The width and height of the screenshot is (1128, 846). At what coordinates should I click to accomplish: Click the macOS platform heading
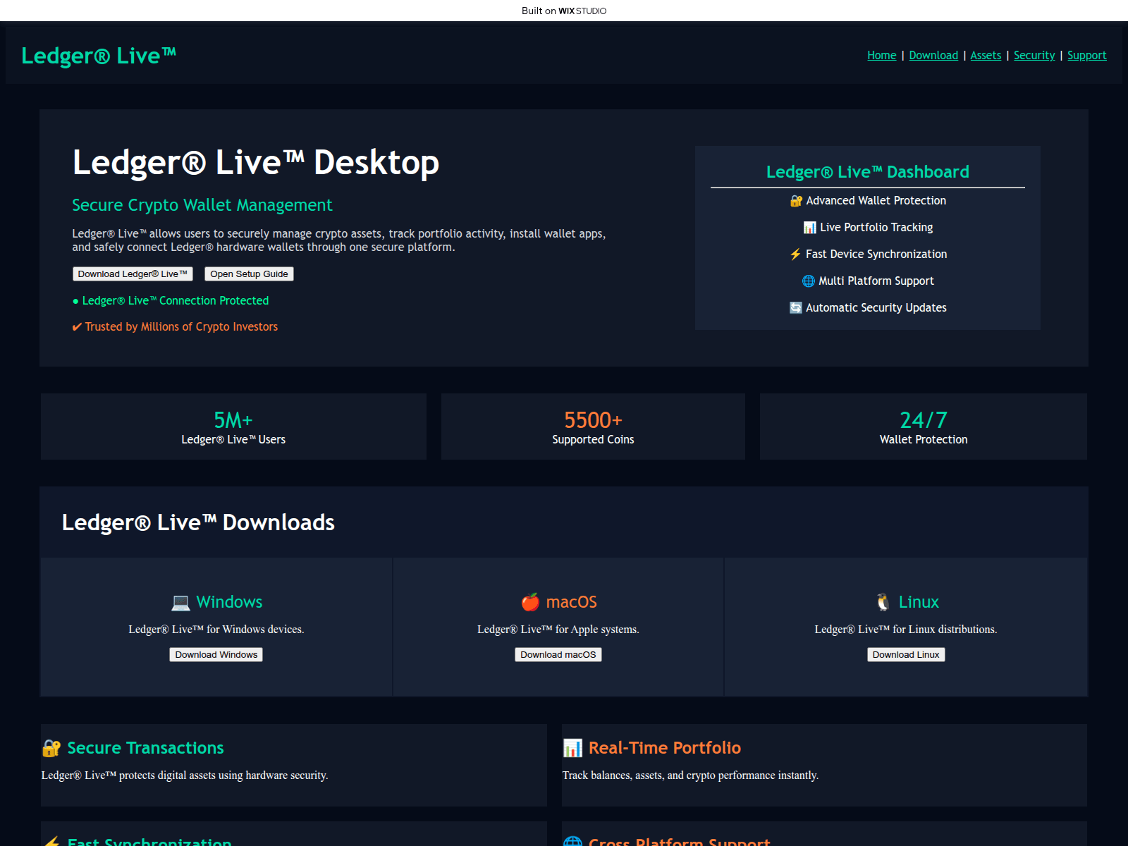click(x=571, y=602)
